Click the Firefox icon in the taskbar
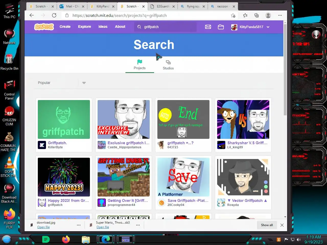 [x=66, y=239]
